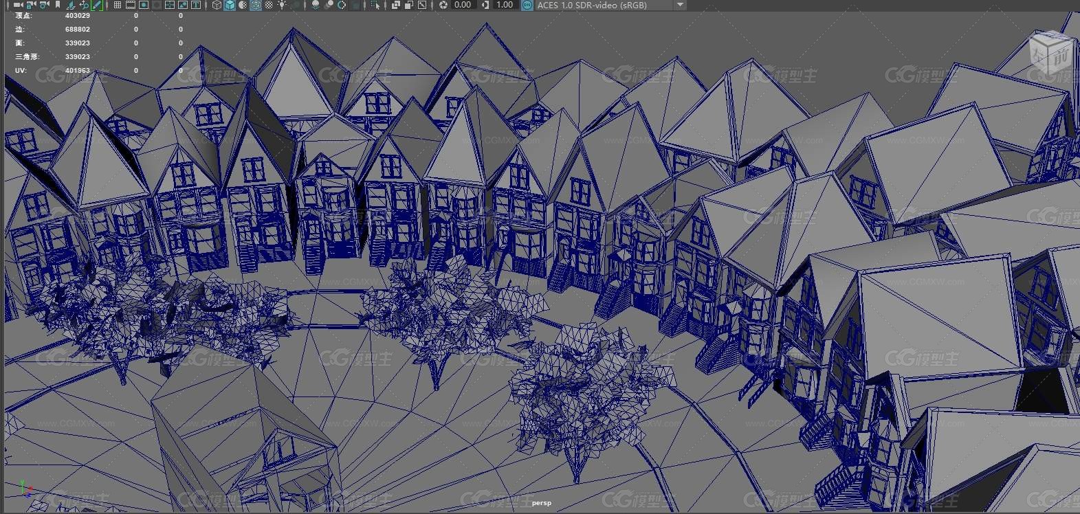Toggle 2D Pan/Zoom icon
Screen dimensions: 1080x514
(82, 5)
